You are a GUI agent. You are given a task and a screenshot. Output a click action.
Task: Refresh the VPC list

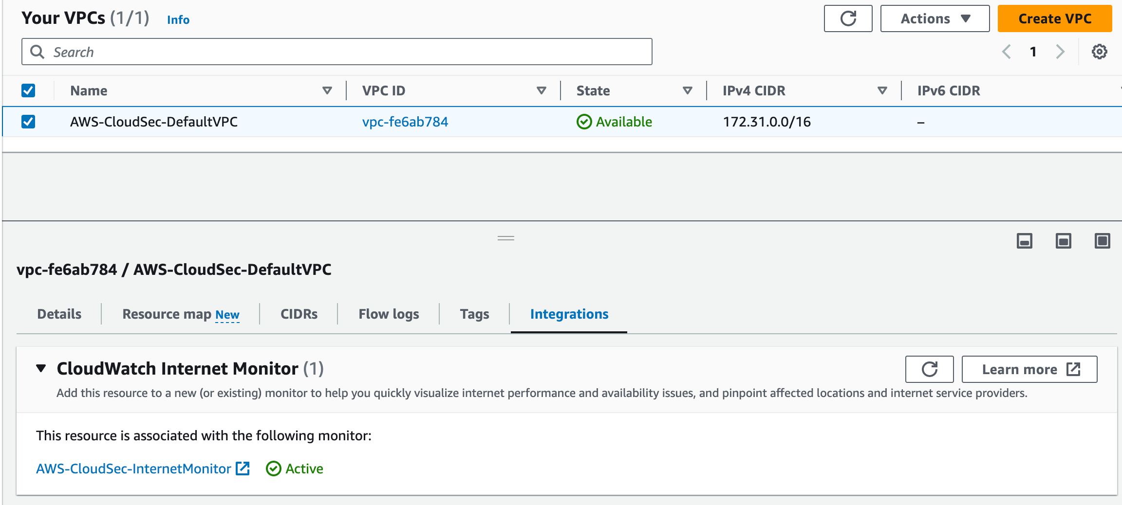click(848, 18)
